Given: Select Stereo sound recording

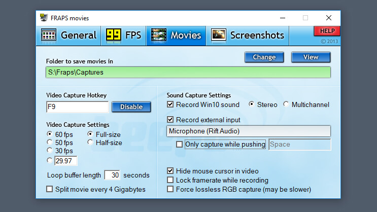Looking at the screenshot, I should pos(263,104).
